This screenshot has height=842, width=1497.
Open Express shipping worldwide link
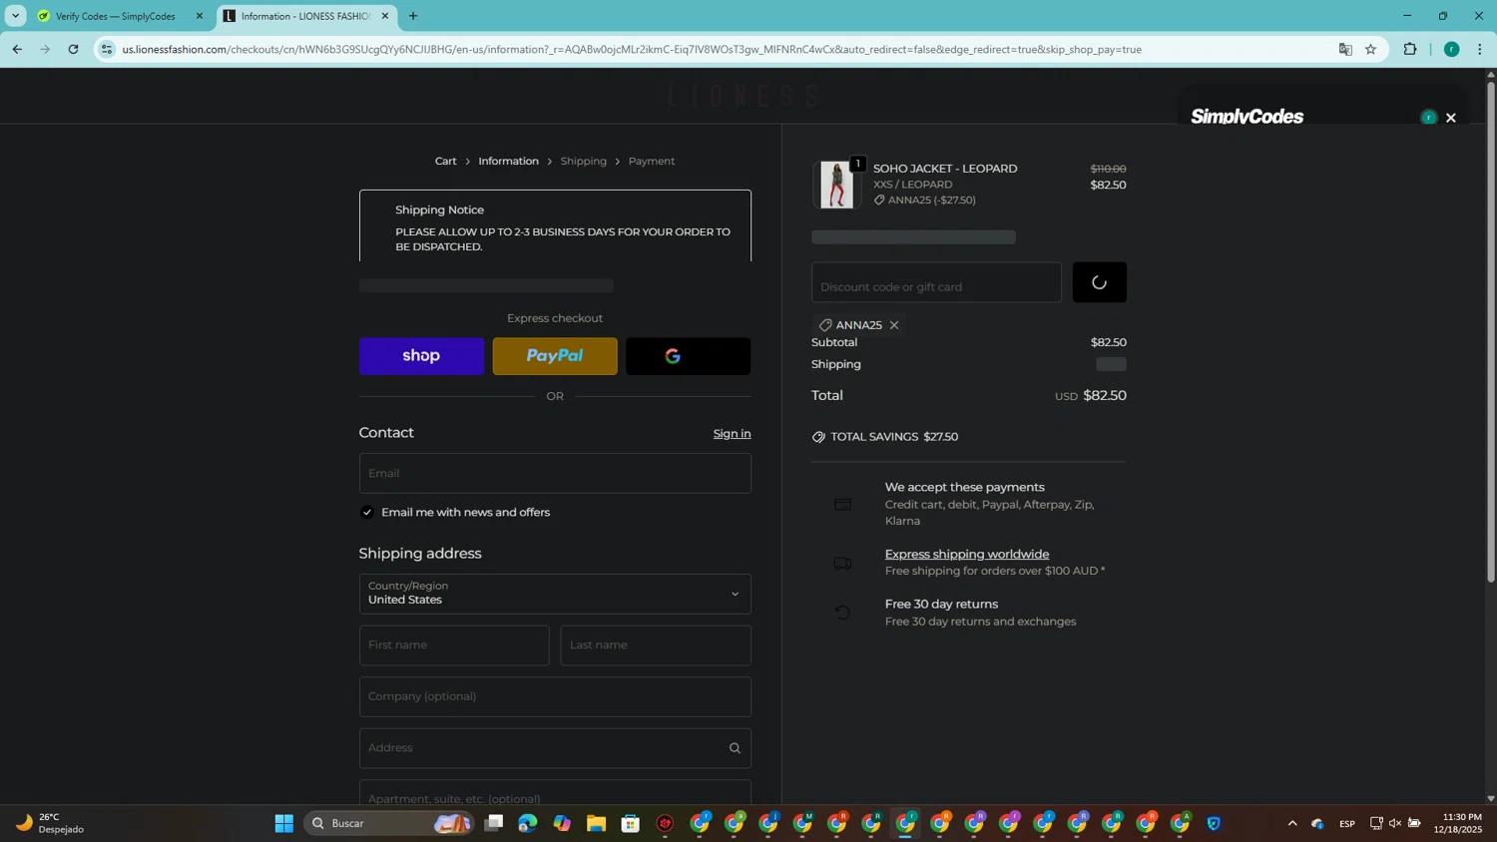click(966, 554)
